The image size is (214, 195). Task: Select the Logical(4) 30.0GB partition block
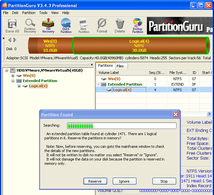click(x=141, y=46)
